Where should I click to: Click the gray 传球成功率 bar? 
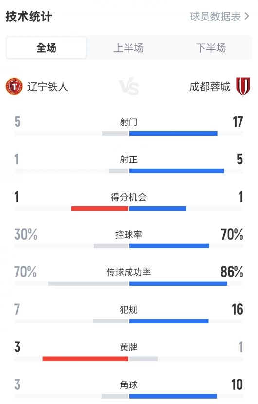click(x=88, y=283)
